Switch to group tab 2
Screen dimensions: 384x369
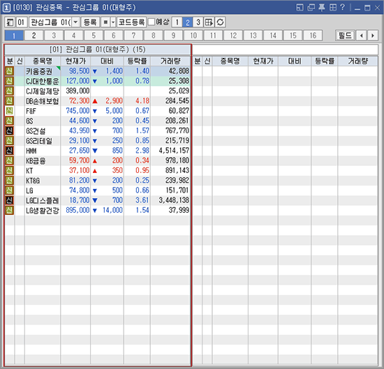tap(34, 36)
